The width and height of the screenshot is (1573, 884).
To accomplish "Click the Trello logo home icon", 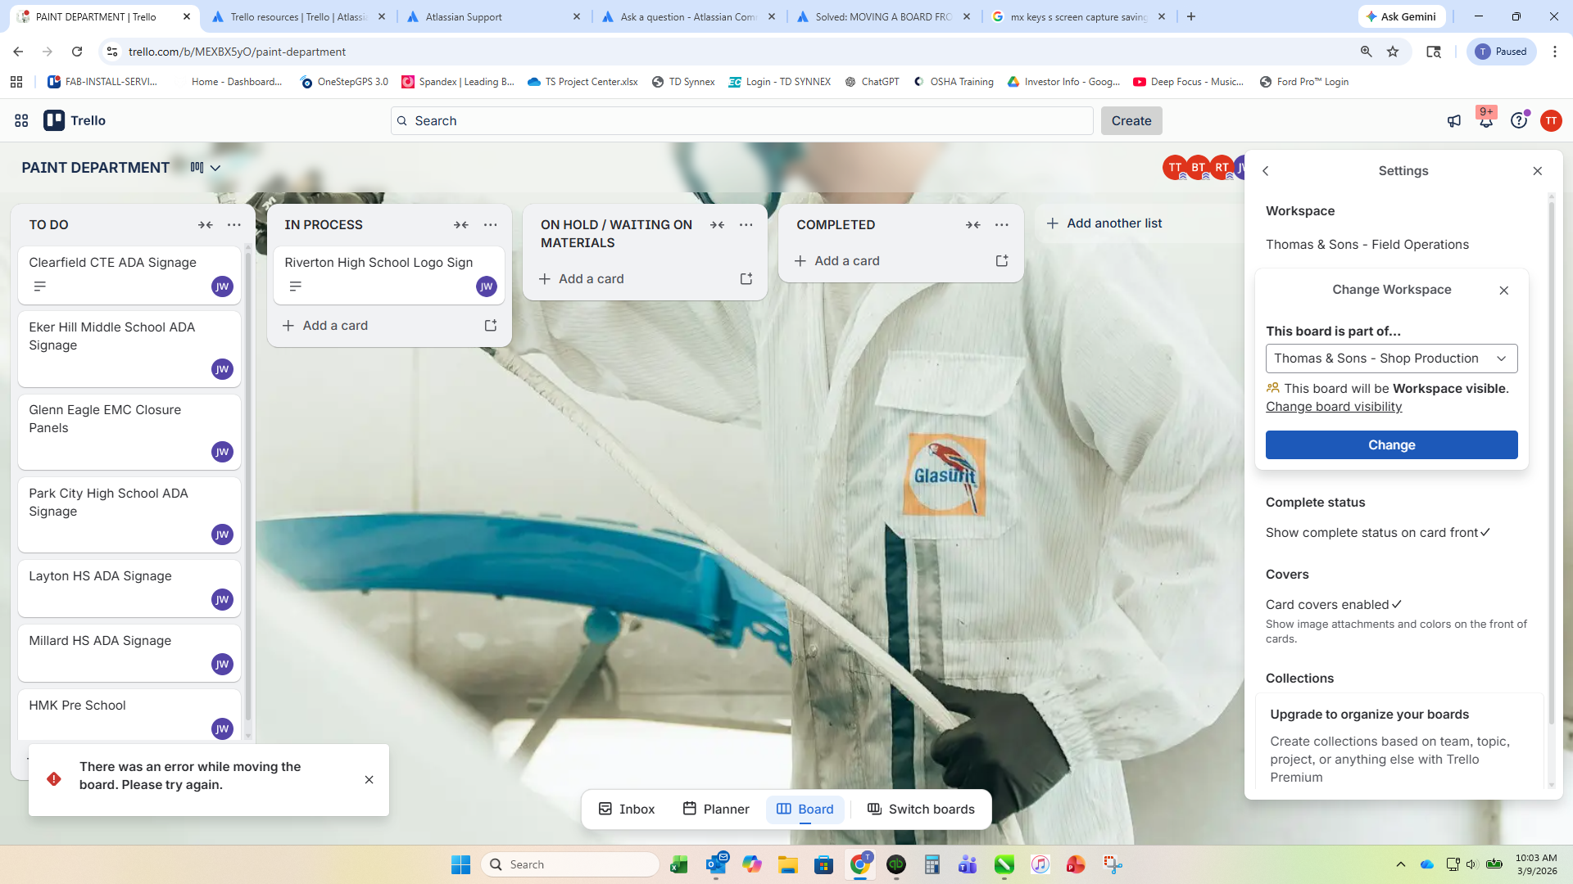I will coord(75,120).
